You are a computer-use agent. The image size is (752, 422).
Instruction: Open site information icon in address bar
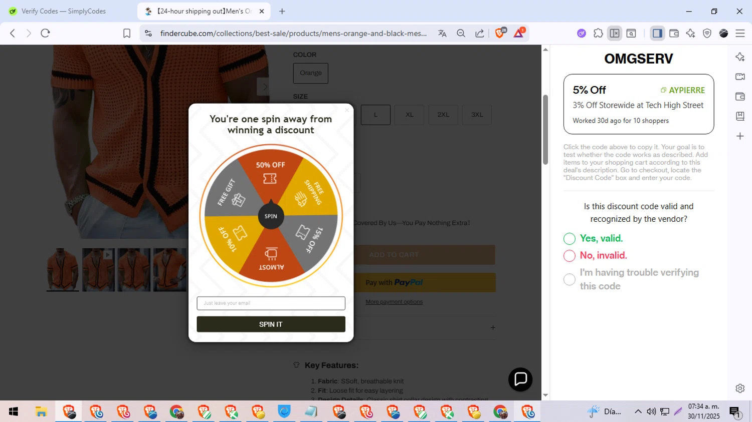point(148,33)
